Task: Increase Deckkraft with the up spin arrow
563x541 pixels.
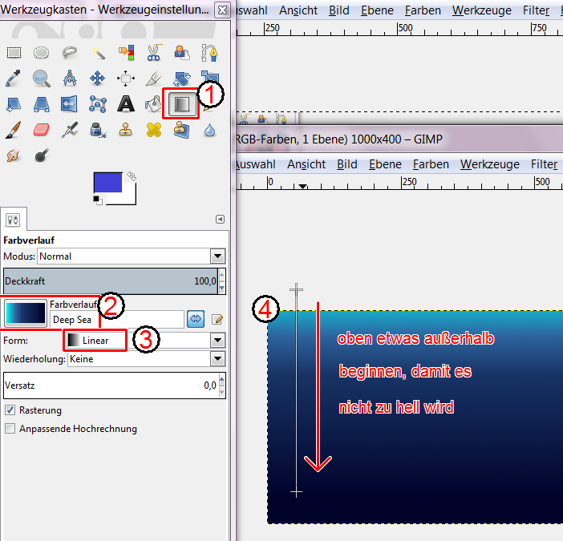Action: (222, 275)
